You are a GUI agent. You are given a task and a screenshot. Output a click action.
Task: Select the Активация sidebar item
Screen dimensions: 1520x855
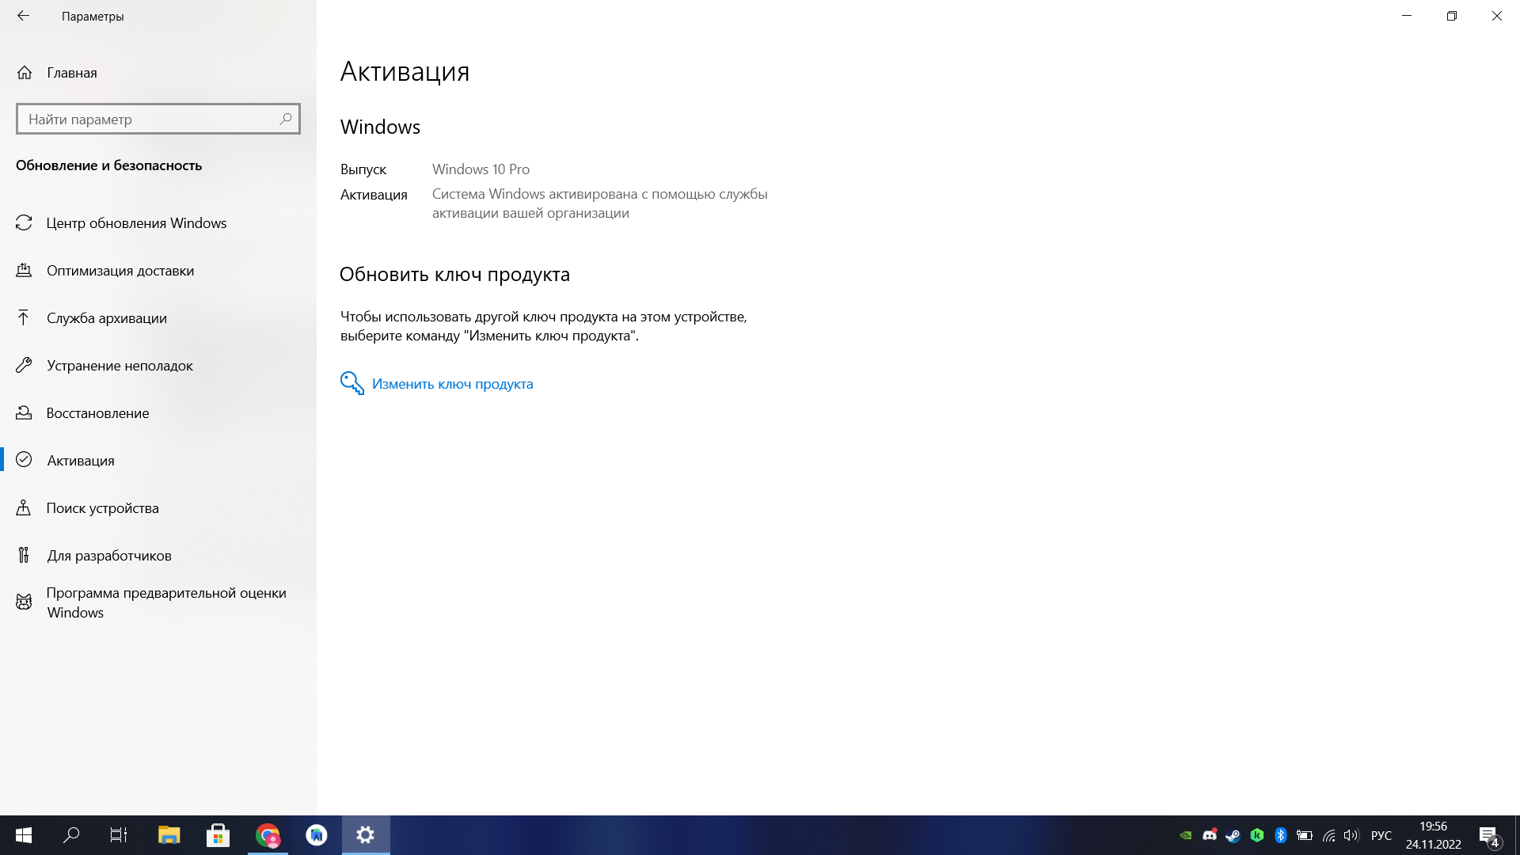pos(158,461)
